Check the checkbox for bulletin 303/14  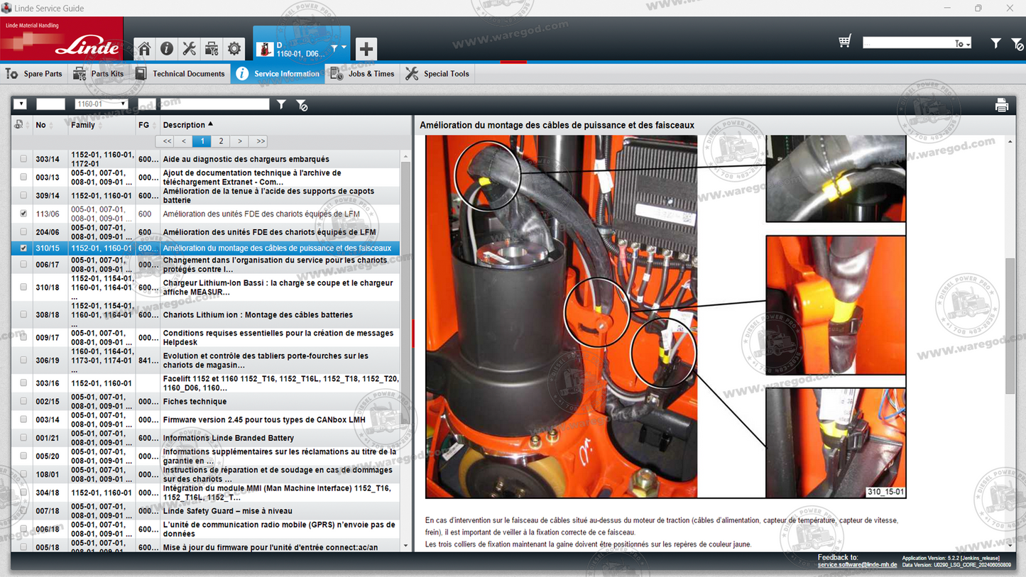click(x=22, y=159)
